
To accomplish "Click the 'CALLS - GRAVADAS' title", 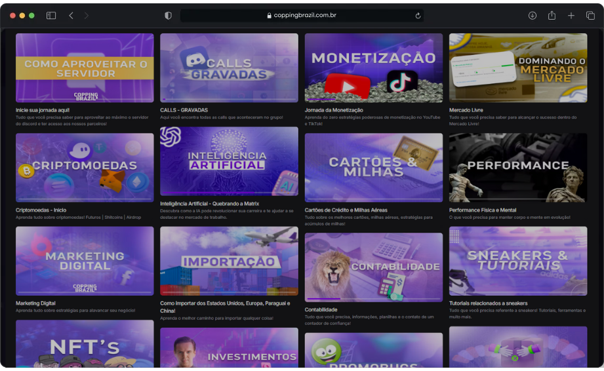I will point(184,110).
